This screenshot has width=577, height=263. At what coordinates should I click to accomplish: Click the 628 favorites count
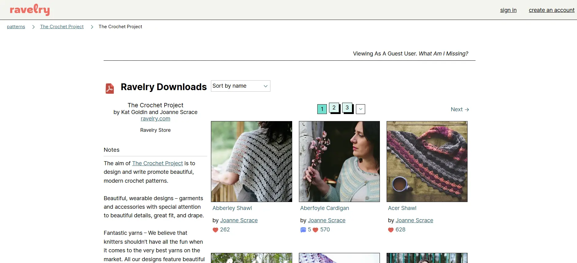click(400, 230)
